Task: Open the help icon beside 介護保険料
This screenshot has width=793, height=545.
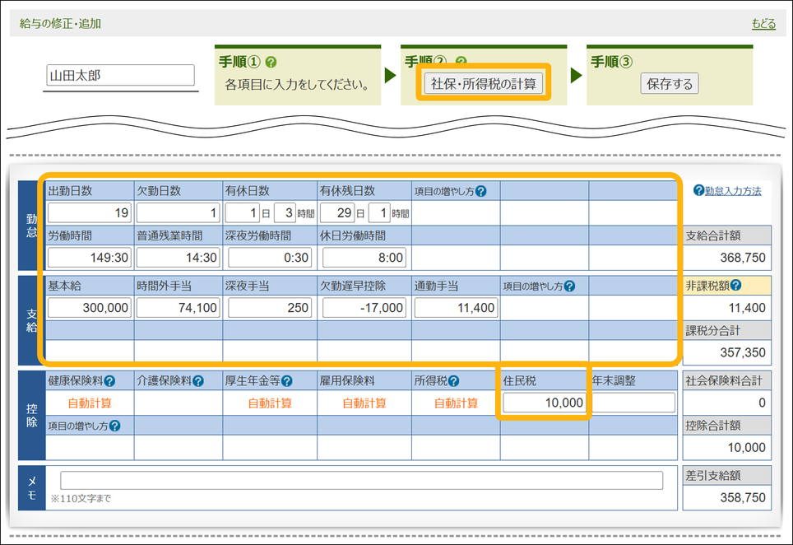Action: click(x=198, y=381)
